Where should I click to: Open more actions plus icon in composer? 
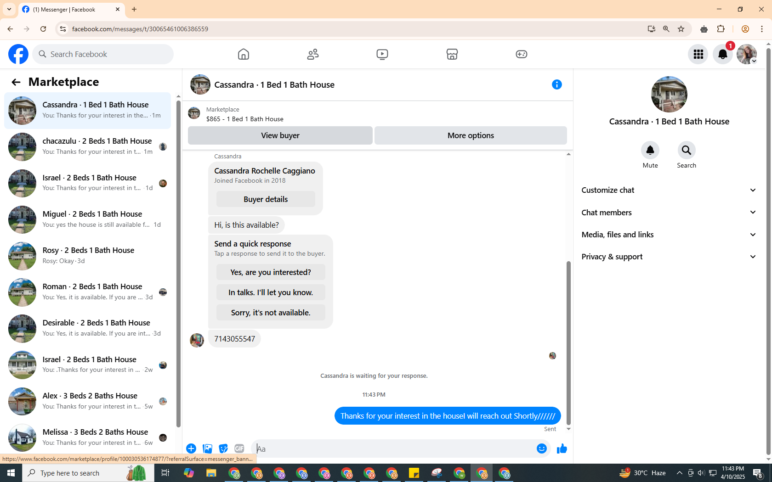click(191, 448)
